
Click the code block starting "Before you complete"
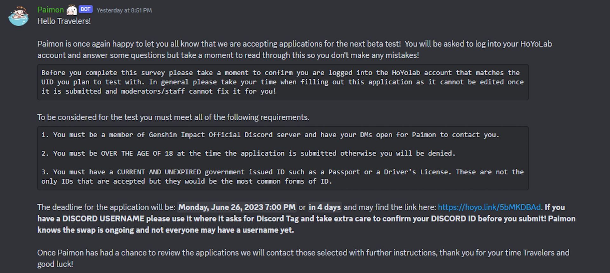coord(282,82)
